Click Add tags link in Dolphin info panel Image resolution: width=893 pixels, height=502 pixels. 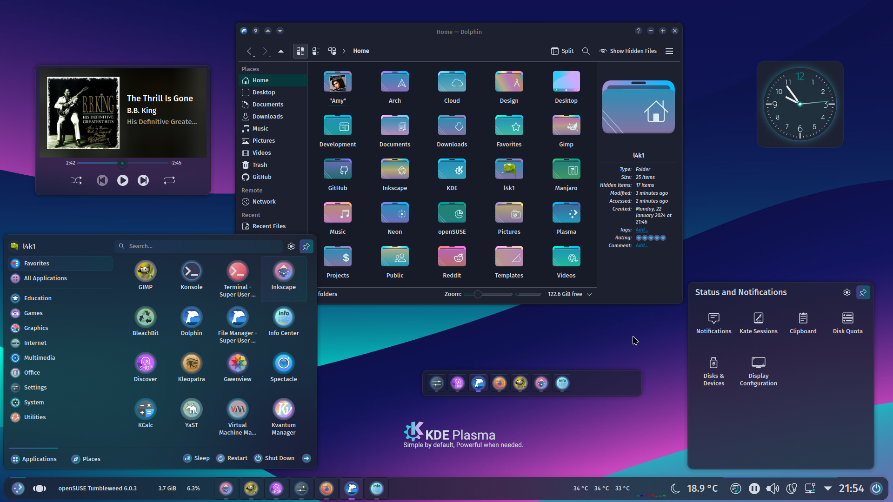pos(642,230)
